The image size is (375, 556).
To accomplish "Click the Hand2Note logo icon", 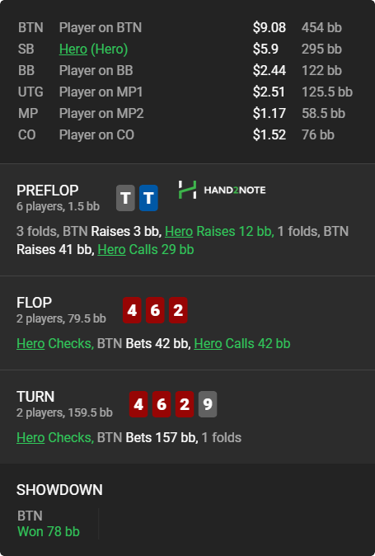I will (x=187, y=190).
